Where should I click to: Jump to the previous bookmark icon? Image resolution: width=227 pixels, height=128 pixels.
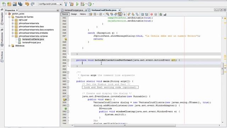(x=129, y=14)
